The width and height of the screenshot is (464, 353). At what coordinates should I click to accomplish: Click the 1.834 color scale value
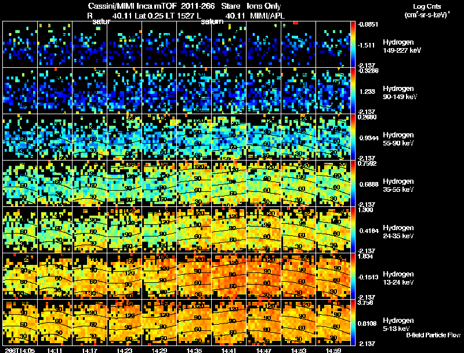coord(365,256)
